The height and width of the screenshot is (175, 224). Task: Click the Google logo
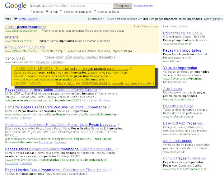[x=16, y=6]
